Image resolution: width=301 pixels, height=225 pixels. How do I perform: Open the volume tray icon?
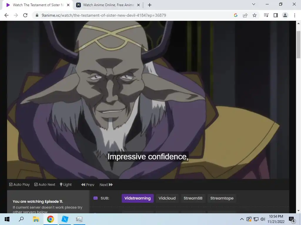click(263, 219)
